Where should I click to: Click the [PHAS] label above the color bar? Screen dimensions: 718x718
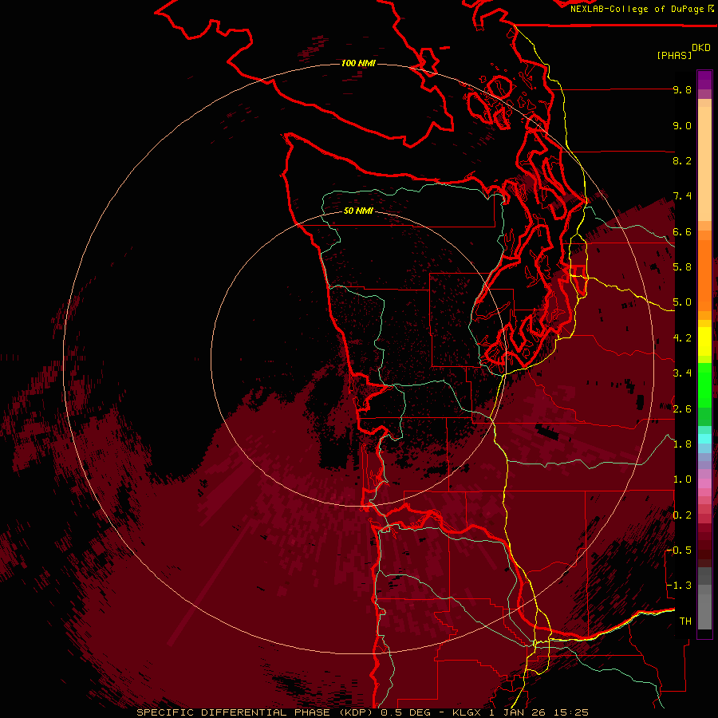[x=674, y=55]
